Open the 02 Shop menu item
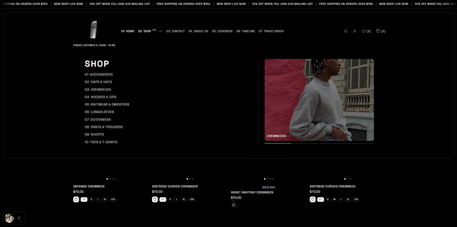The image size is (457, 227). click(x=145, y=31)
